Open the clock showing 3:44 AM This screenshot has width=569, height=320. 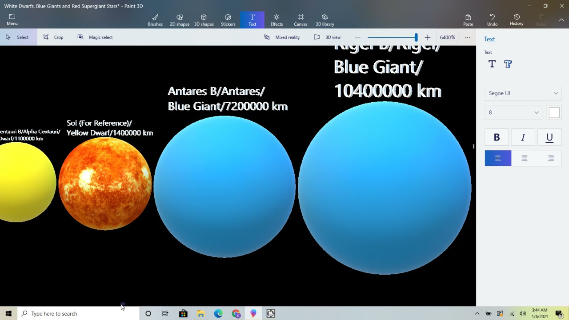coord(539,313)
